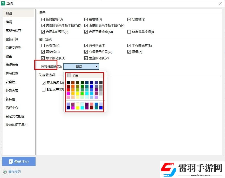
Task: Click the 备份中心 button
Action: point(18,161)
